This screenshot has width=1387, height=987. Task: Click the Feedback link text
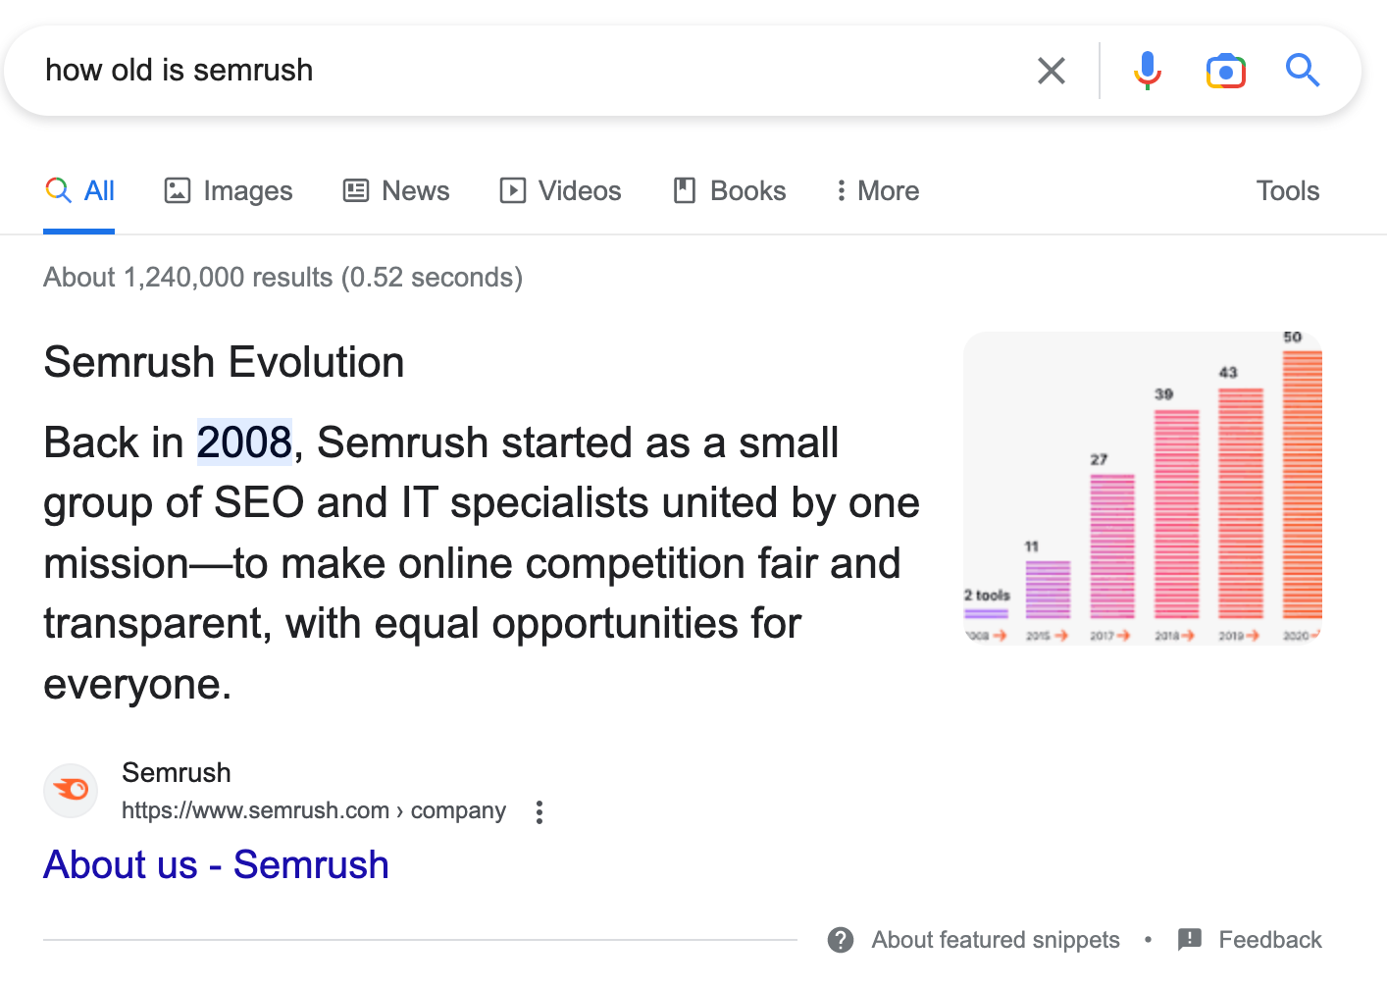(x=1269, y=940)
